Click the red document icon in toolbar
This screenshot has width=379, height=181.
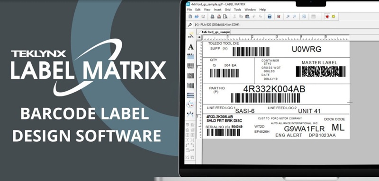[279, 17]
